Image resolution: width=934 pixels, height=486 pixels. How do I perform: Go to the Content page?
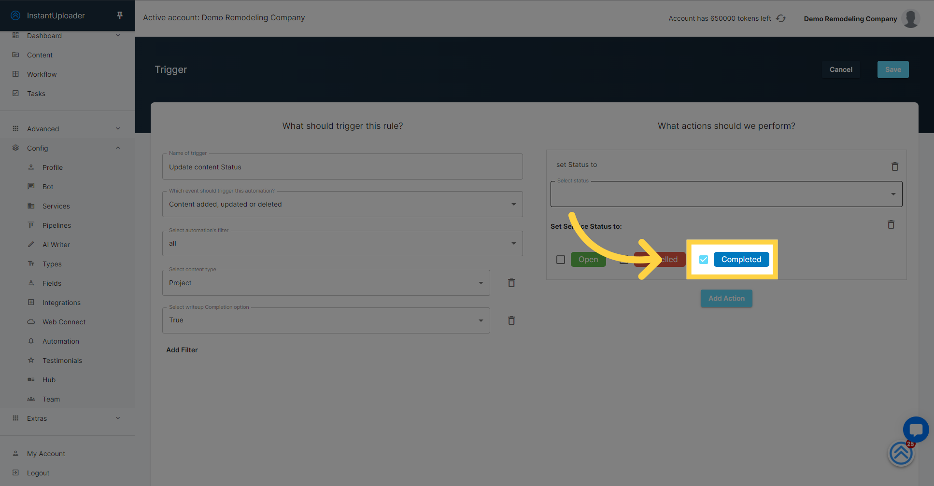tap(40, 55)
